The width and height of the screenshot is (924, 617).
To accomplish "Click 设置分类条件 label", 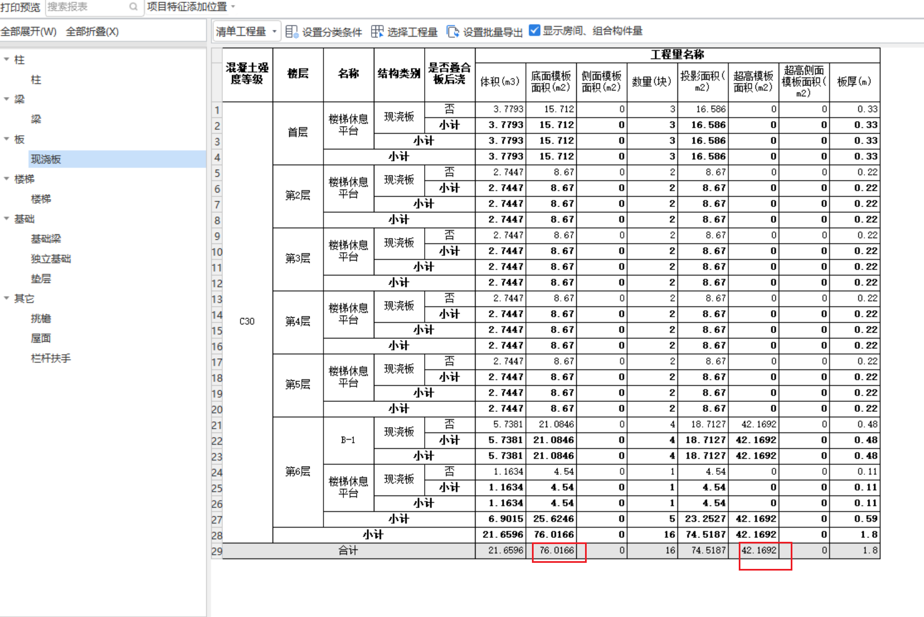I will click(x=332, y=32).
